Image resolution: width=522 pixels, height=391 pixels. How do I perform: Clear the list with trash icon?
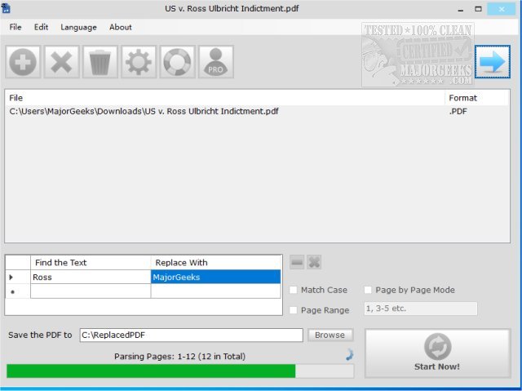pos(100,62)
